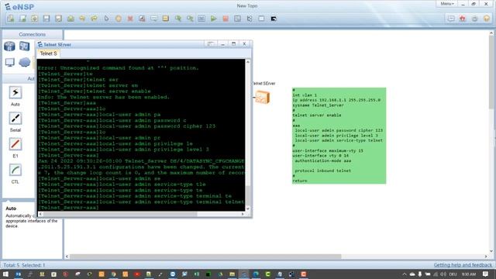Click the green configuration note on canvas

[339, 136]
